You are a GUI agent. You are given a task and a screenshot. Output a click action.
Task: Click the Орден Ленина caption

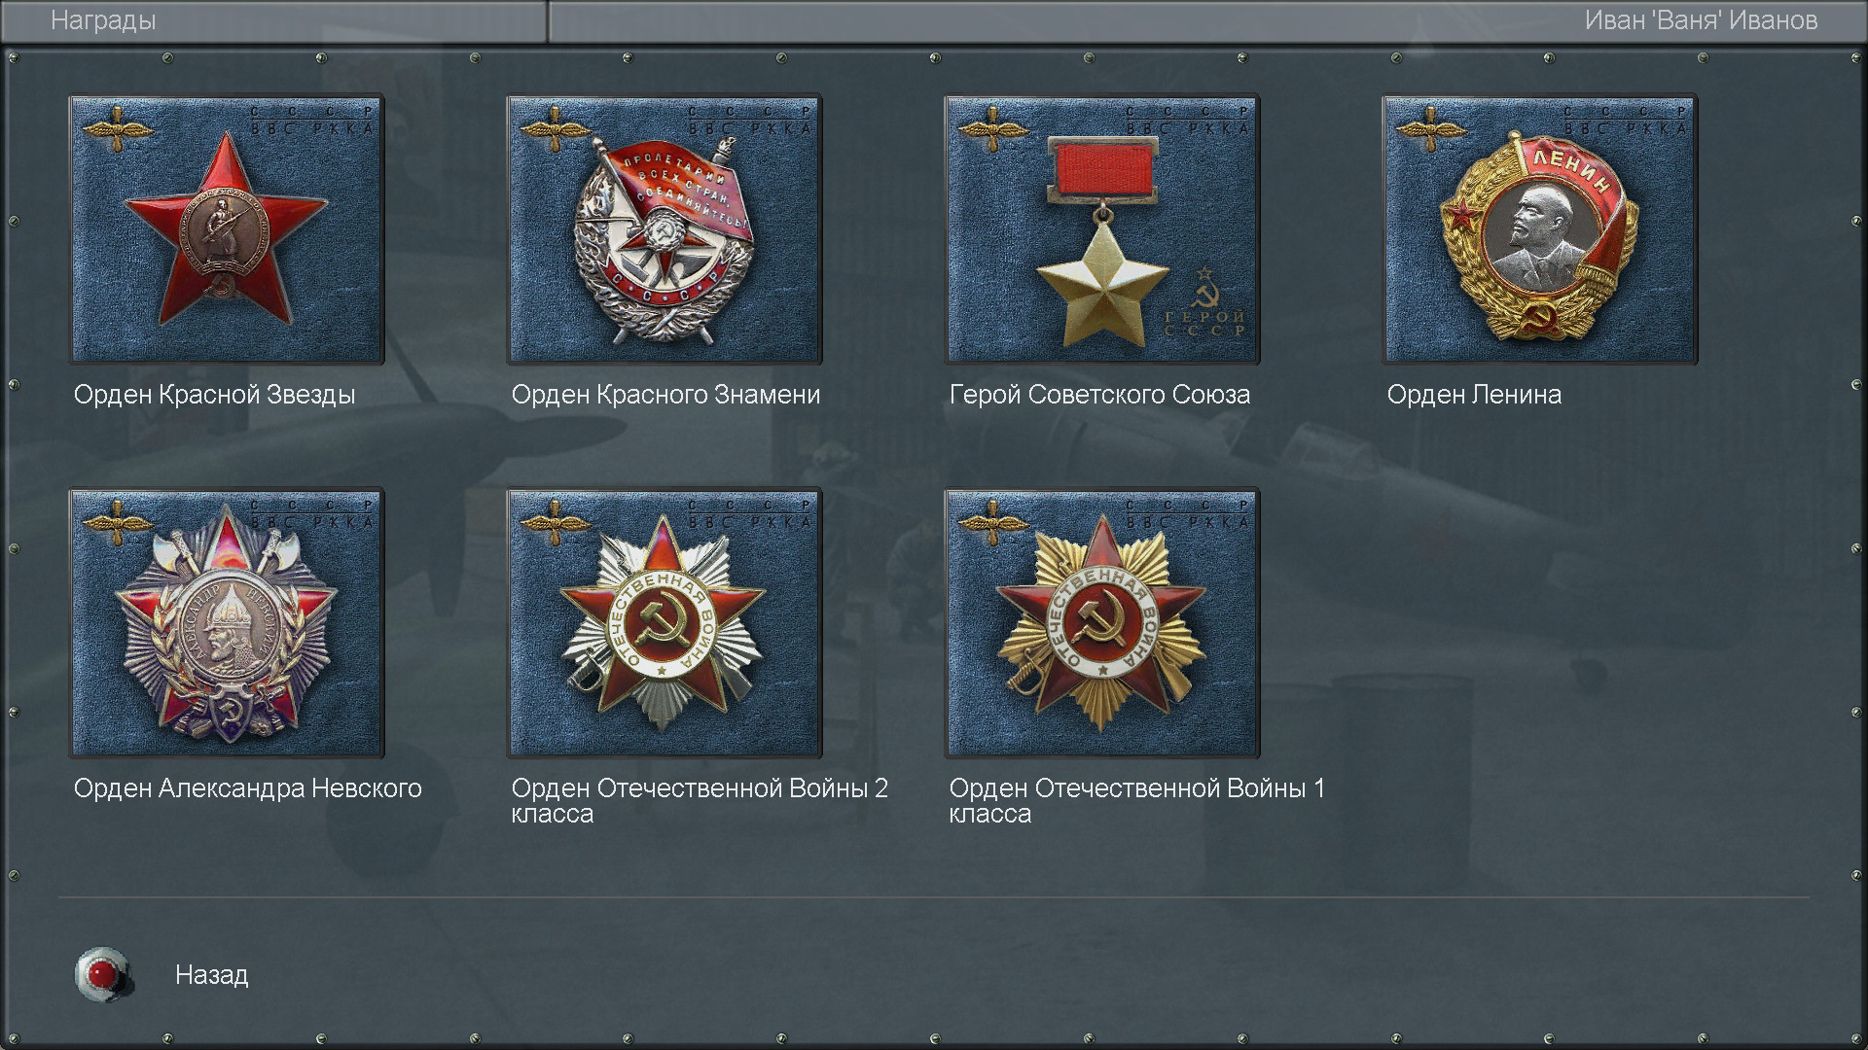tap(1474, 395)
